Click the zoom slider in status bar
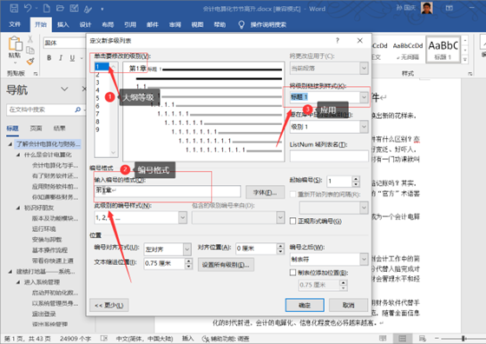 point(463,339)
